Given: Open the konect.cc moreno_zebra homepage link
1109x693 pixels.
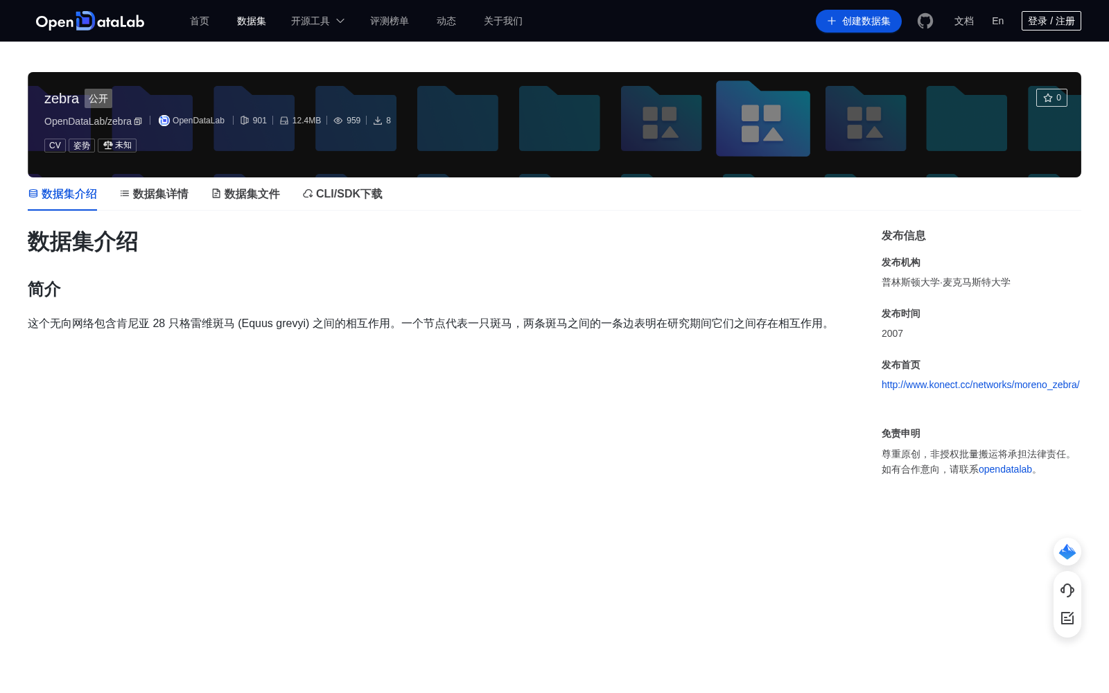Looking at the screenshot, I should [980, 385].
